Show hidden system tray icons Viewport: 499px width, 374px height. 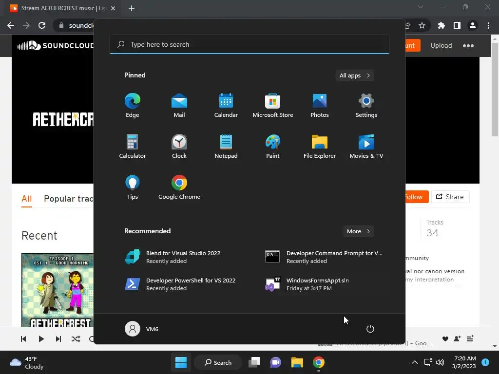click(415, 362)
